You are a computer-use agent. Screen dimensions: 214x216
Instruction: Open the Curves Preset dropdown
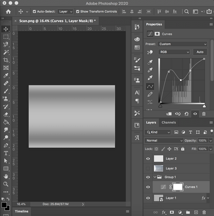coord(182,44)
